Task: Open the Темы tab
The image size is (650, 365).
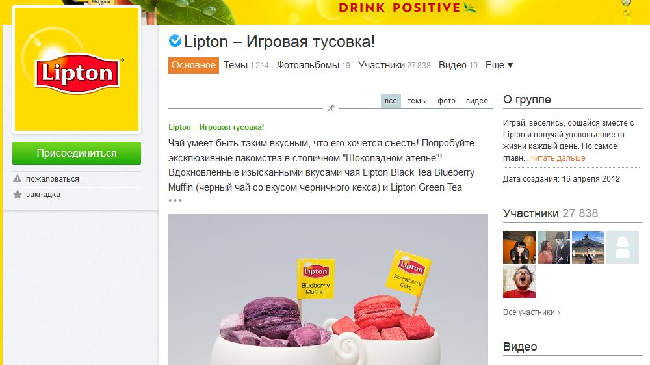Action: pos(246,65)
